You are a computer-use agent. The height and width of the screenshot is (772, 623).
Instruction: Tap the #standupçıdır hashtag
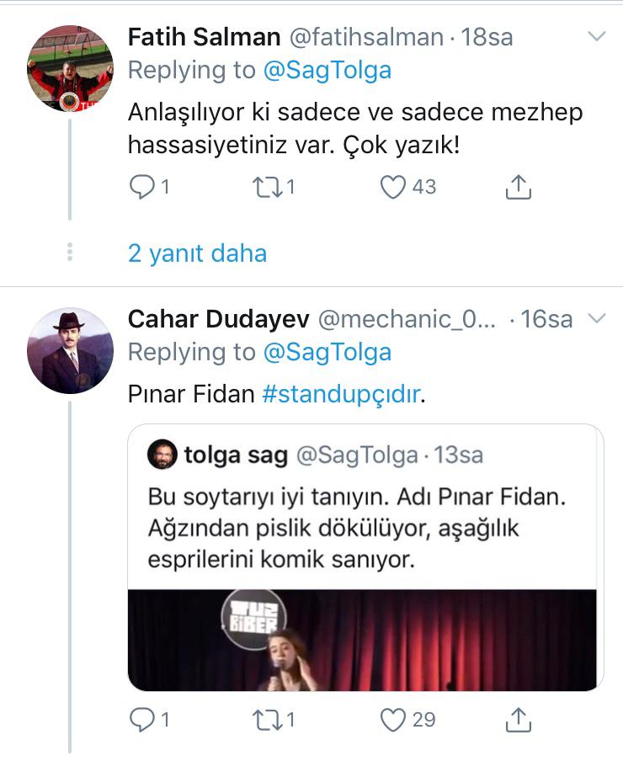click(340, 395)
